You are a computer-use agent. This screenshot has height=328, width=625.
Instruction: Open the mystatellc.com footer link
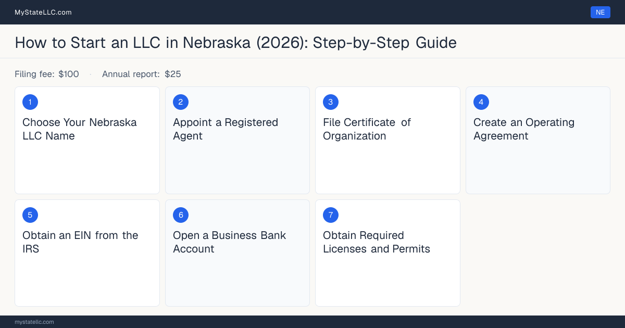tap(34, 322)
